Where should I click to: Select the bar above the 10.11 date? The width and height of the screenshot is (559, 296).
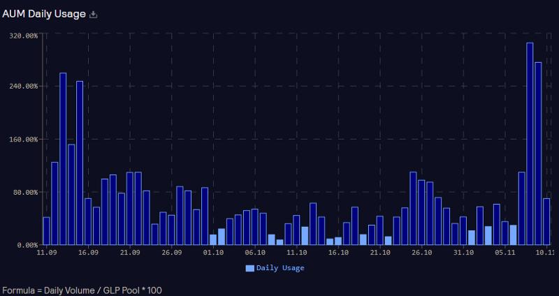click(x=546, y=221)
